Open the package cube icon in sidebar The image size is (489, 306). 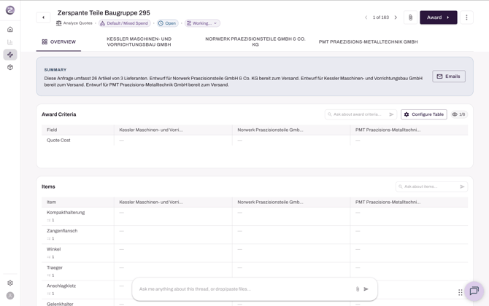[10, 67]
